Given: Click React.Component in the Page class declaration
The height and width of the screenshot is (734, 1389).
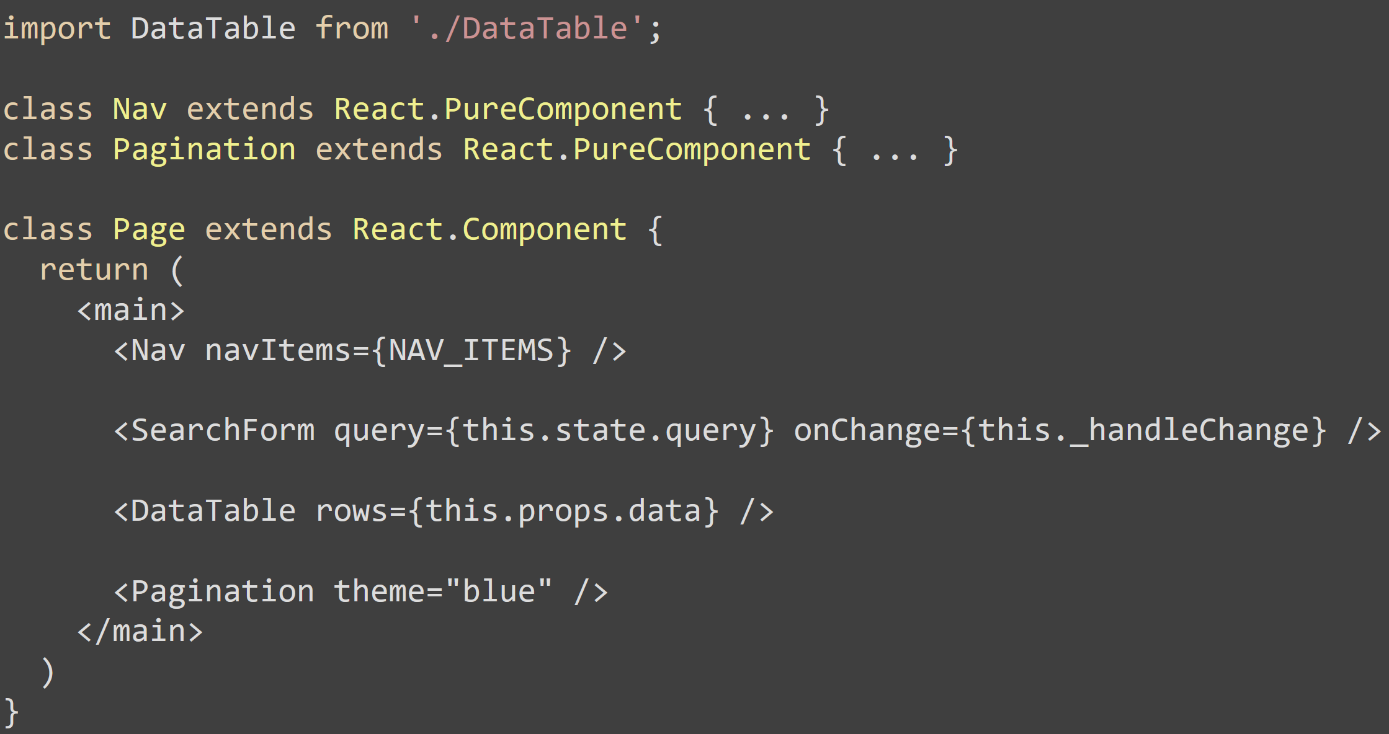Looking at the screenshot, I should point(489,230).
